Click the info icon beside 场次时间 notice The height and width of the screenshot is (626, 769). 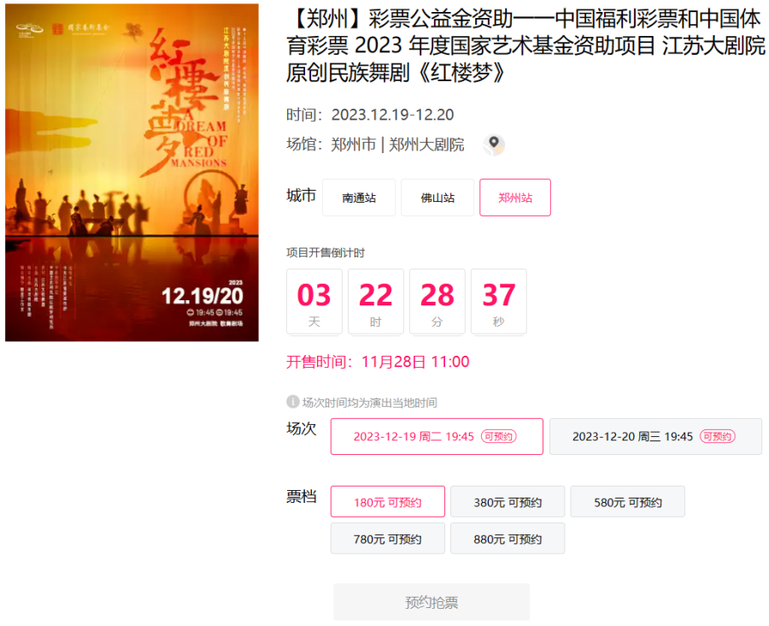click(x=293, y=402)
